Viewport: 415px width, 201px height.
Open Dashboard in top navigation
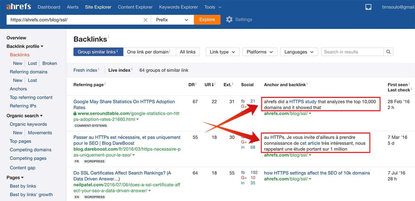click(x=49, y=7)
